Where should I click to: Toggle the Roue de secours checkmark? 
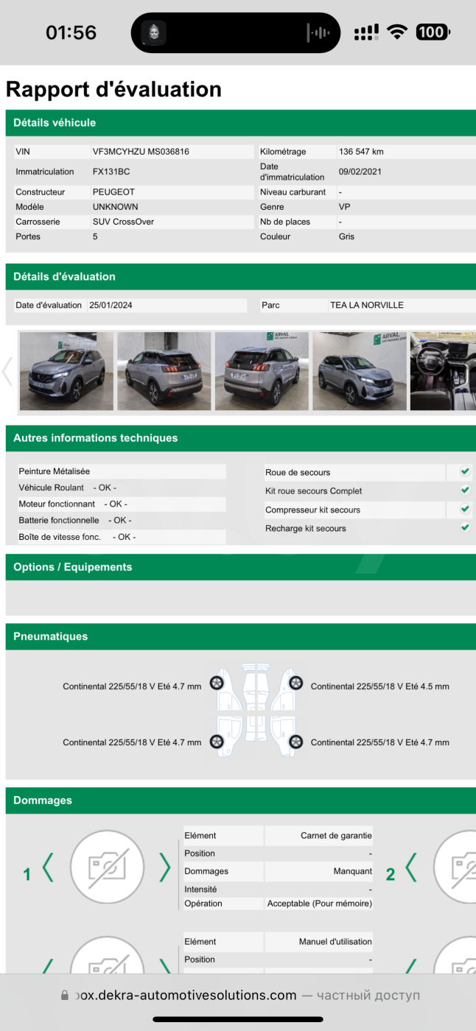(x=465, y=471)
